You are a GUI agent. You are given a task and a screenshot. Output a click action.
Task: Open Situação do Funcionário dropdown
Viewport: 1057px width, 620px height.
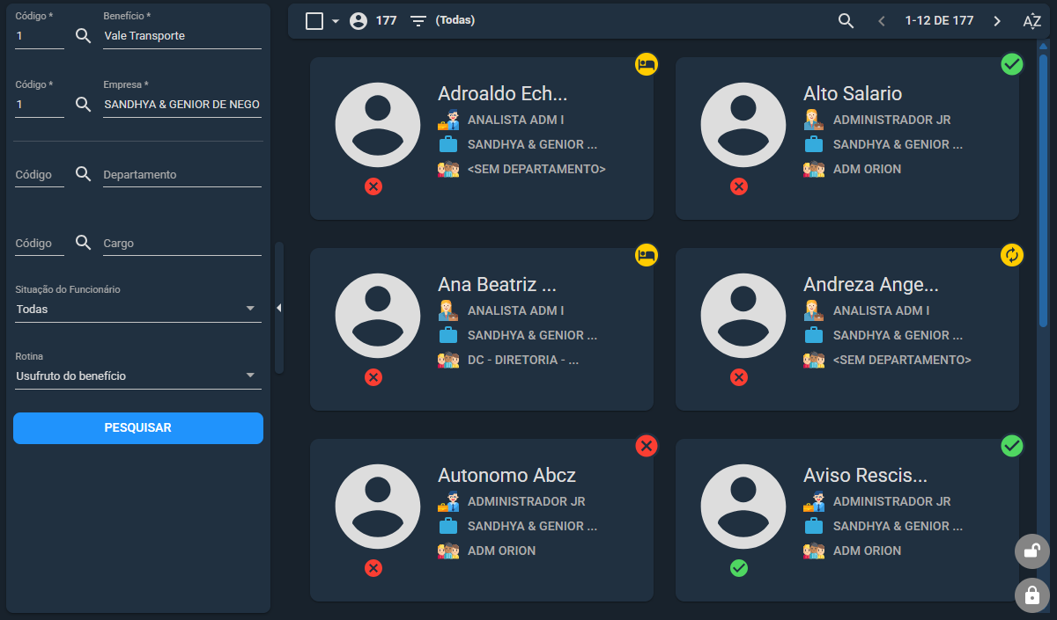click(138, 309)
